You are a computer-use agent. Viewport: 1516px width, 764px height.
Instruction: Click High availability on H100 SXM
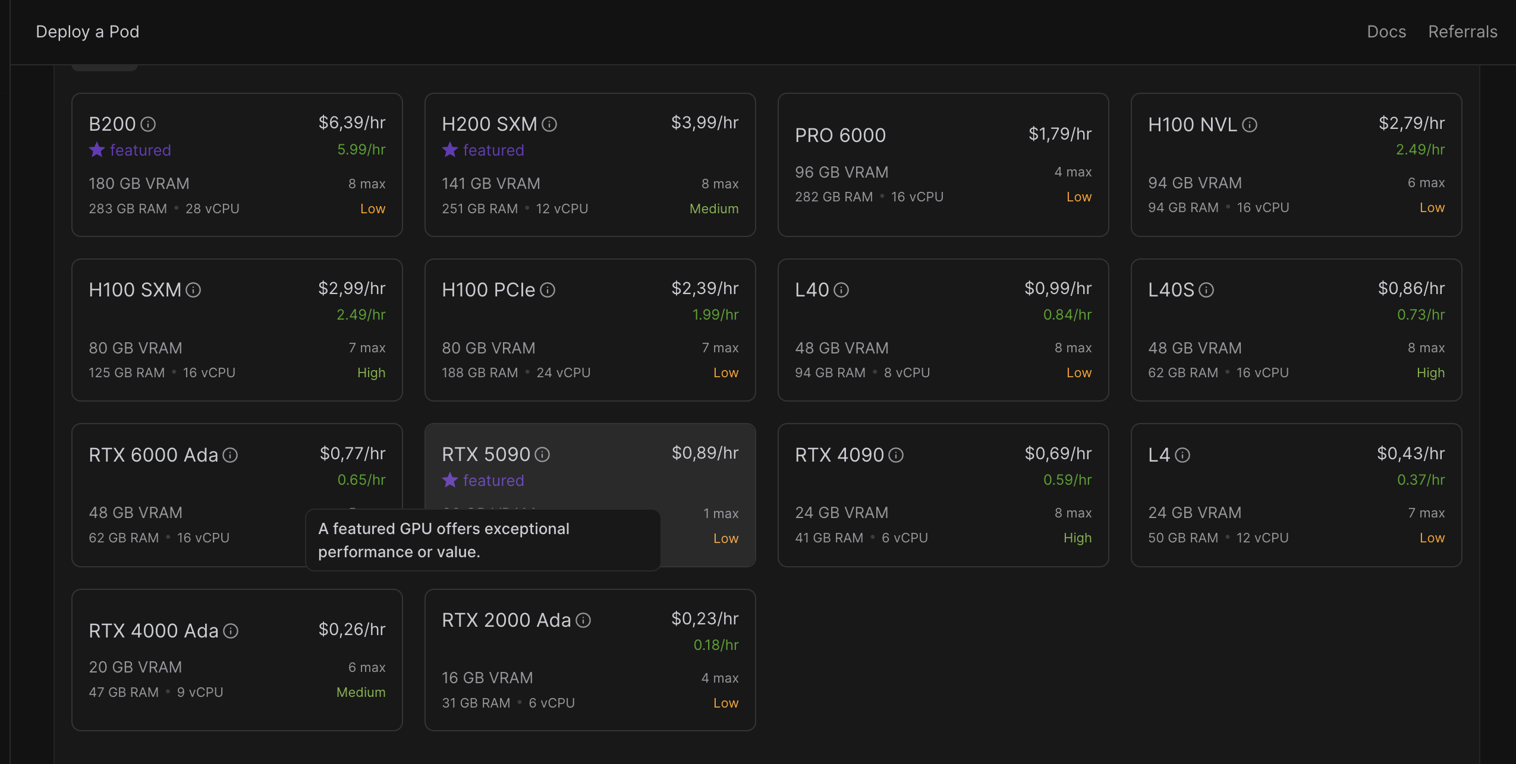coord(371,373)
